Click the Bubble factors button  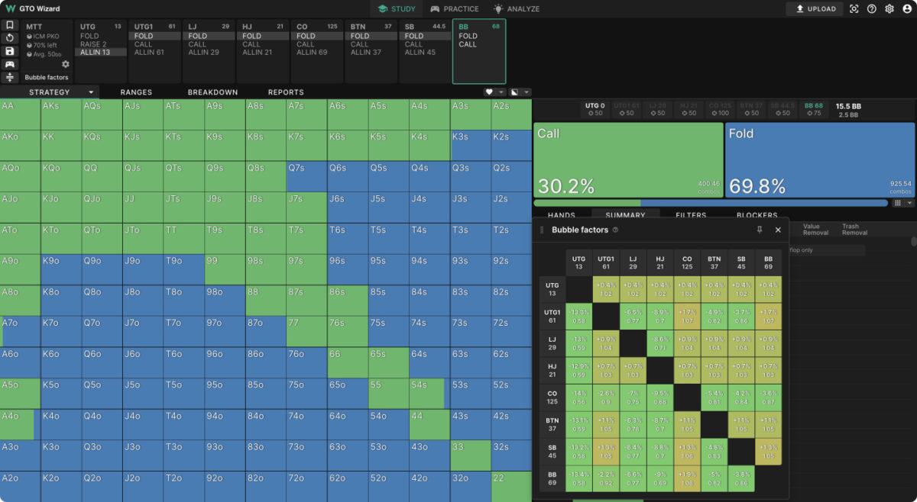[x=47, y=77]
